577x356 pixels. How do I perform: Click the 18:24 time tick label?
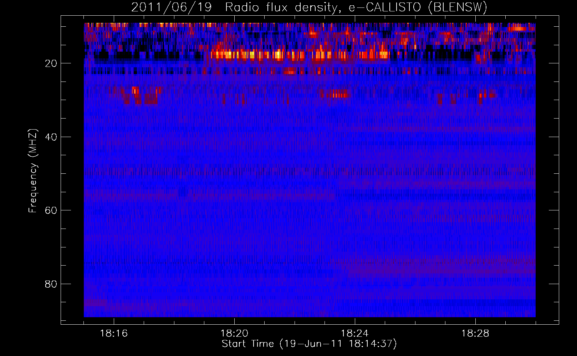(x=355, y=334)
